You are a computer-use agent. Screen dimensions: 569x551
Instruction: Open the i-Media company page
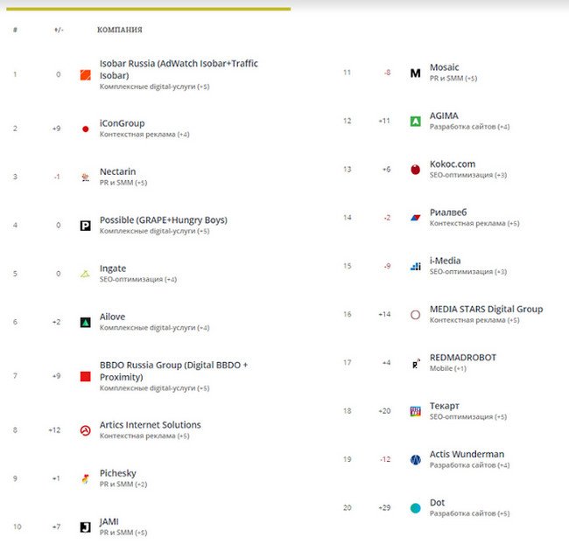446,261
